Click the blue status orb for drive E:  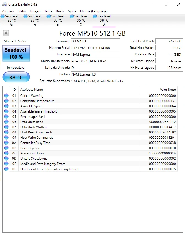pyautogui.click(x=49, y=16)
